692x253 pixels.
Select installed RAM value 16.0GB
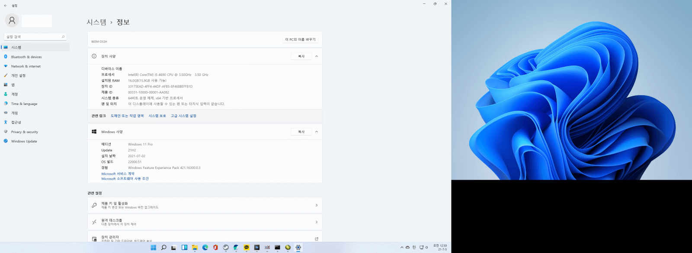pos(147,81)
